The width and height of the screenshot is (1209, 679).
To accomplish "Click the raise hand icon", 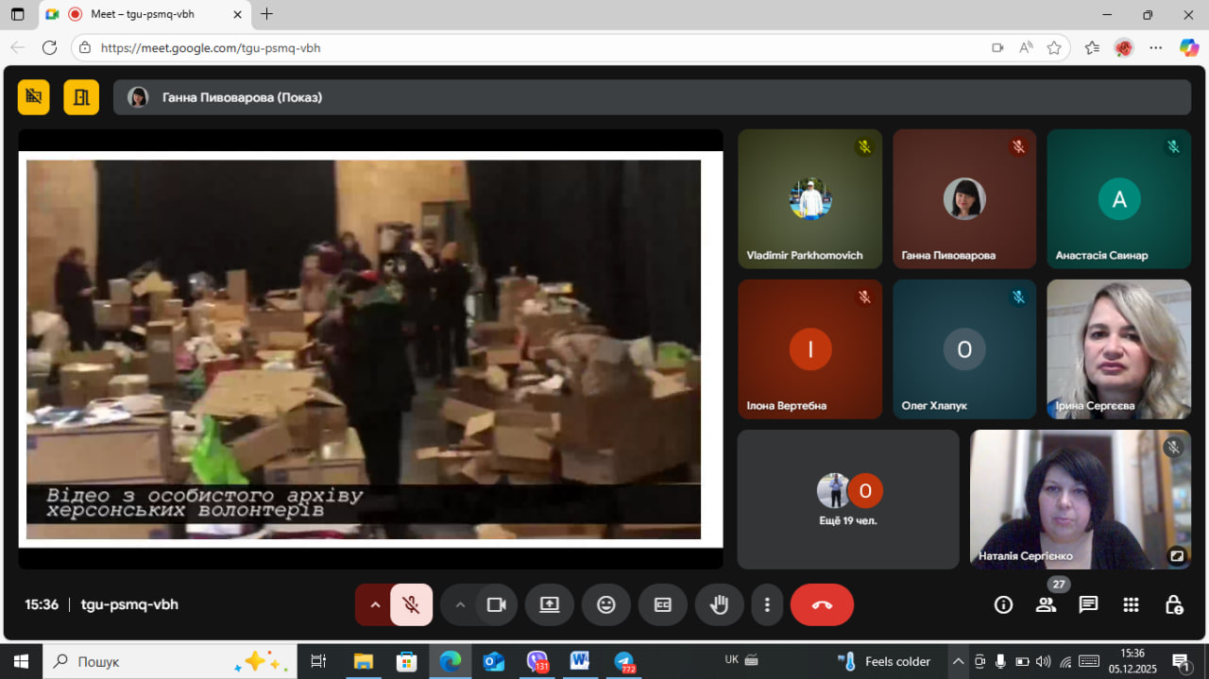I will 719,604.
